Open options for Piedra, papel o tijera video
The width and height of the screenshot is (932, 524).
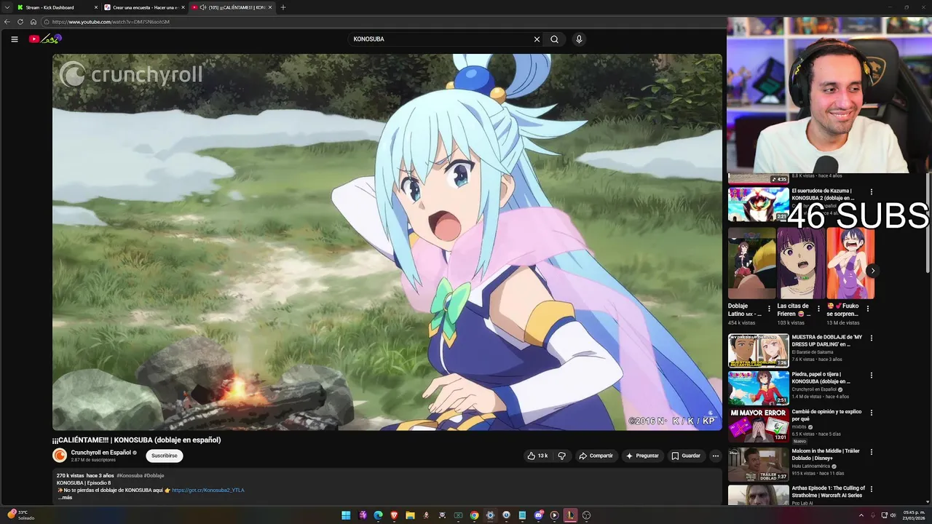(x=871, y=376)
